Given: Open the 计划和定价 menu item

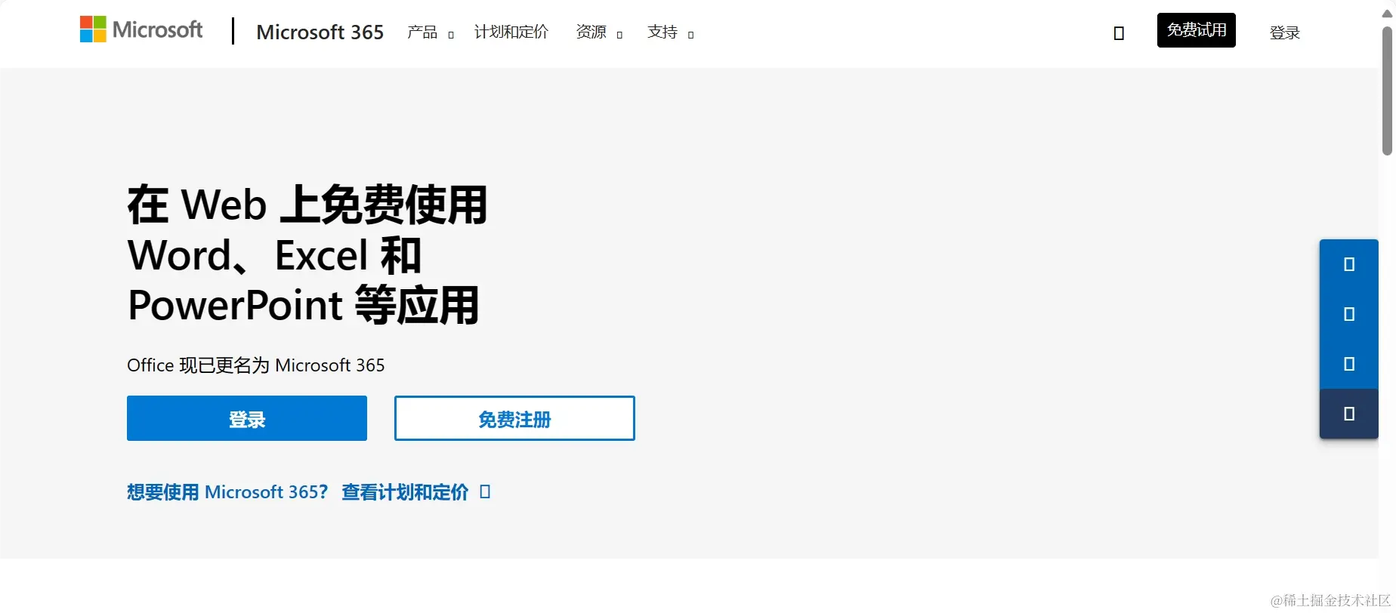Looking at the screenshot, I should coord(511,32).
